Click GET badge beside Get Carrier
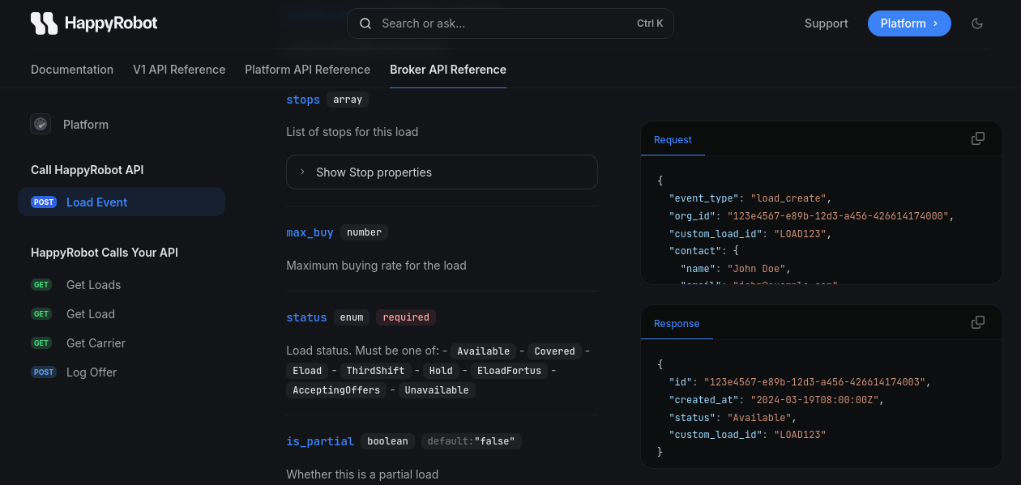Image resolution: width=1021 pixels, height=485 pixels. pyautogui.click(x=41, y=343)
